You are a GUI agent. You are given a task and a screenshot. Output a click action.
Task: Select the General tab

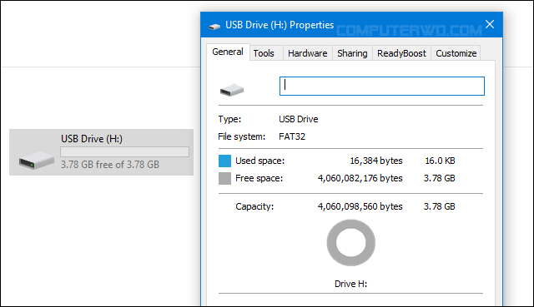coord(228,52)
